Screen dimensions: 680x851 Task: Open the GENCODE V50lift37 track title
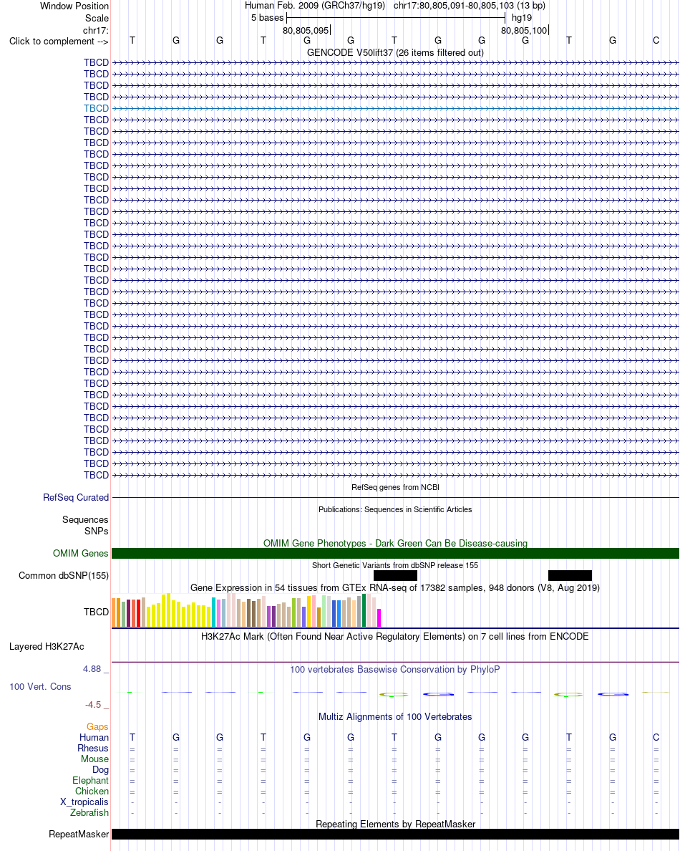(395, 52)
